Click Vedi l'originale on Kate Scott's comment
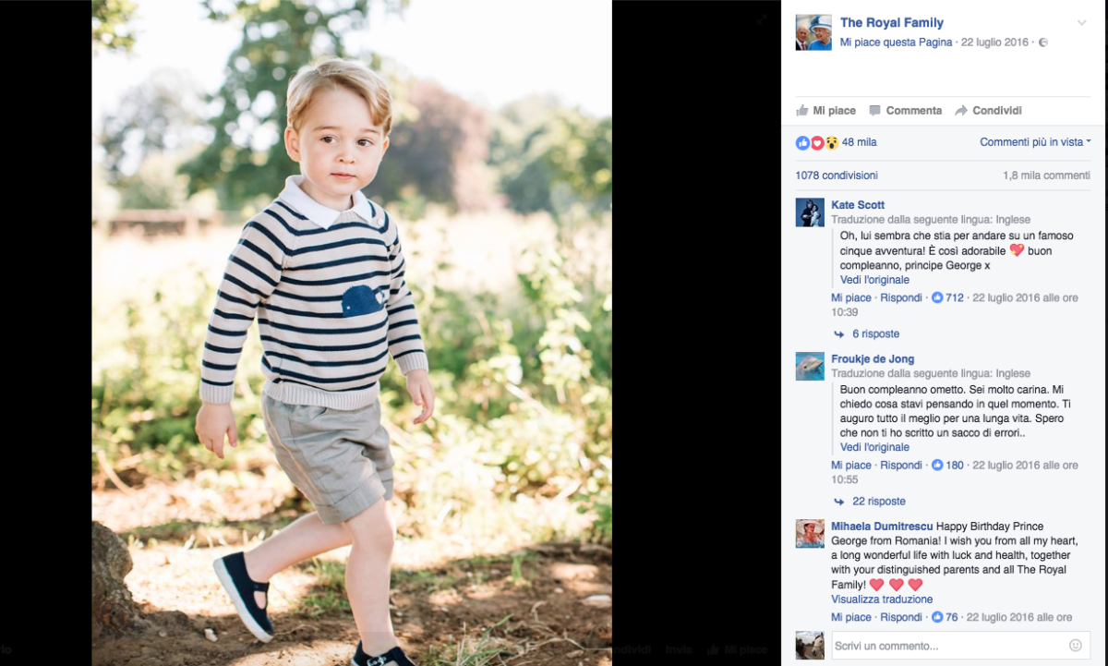 click(x=874, y=280)
